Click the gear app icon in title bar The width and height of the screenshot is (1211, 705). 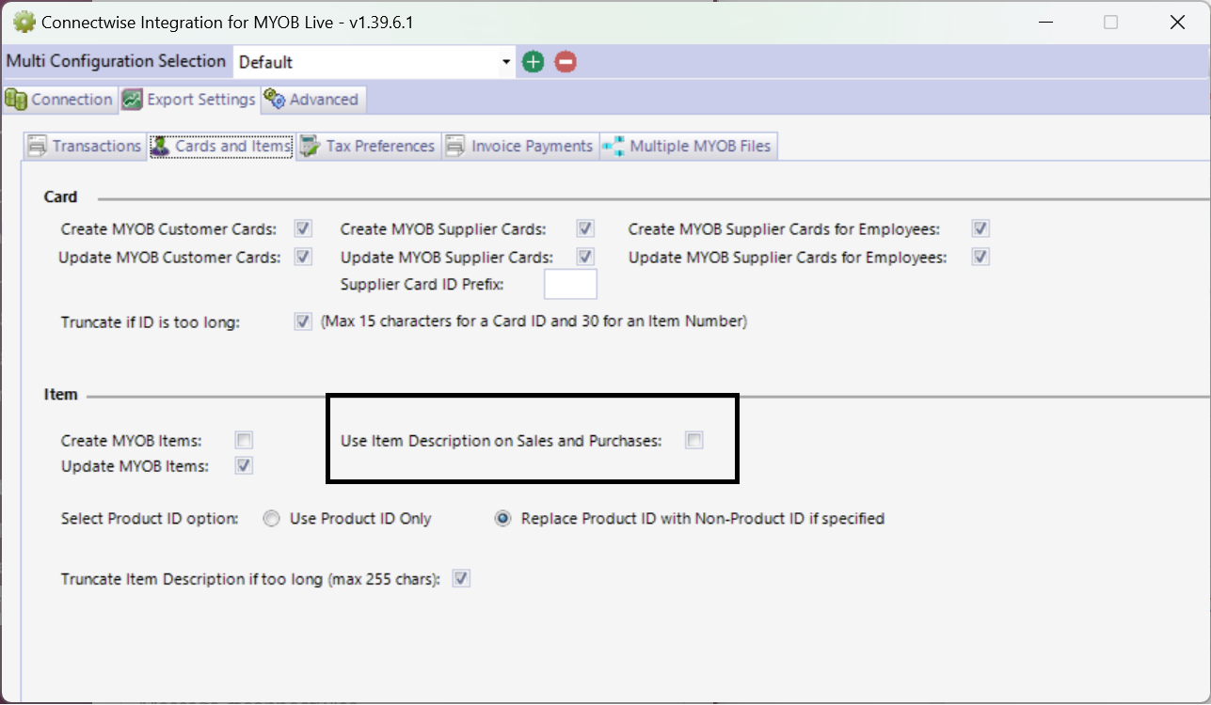[24, 22]
